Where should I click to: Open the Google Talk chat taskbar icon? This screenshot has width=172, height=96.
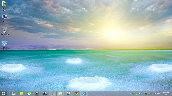[x=68, y=93]
